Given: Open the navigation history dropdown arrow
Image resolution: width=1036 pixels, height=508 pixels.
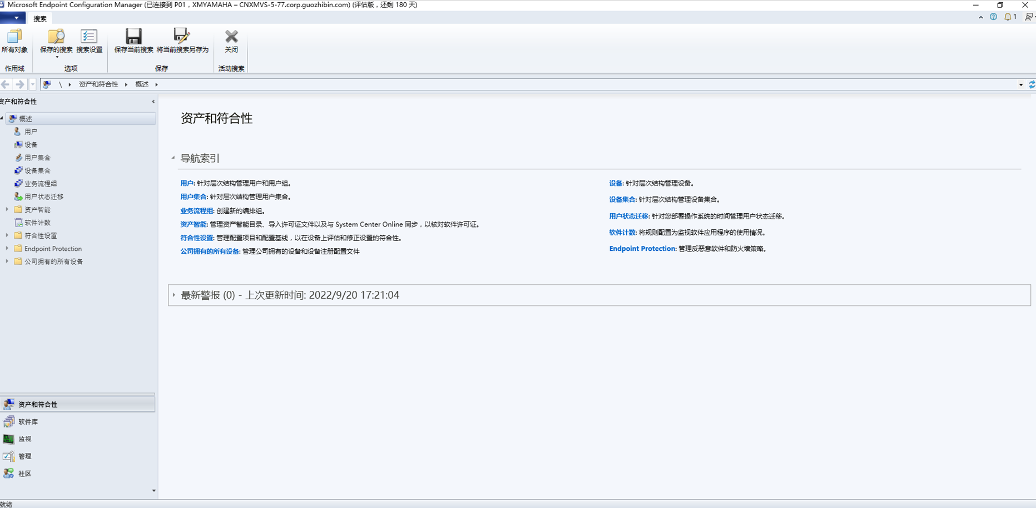Looking at the screenshot, I should point(32,84).
